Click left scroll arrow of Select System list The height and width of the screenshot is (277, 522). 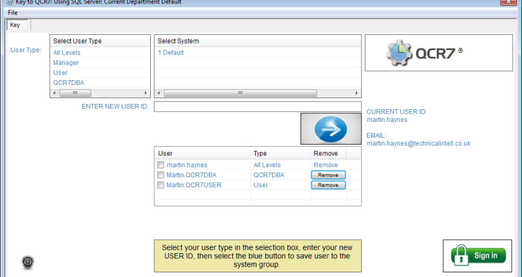tap(159, 93)
